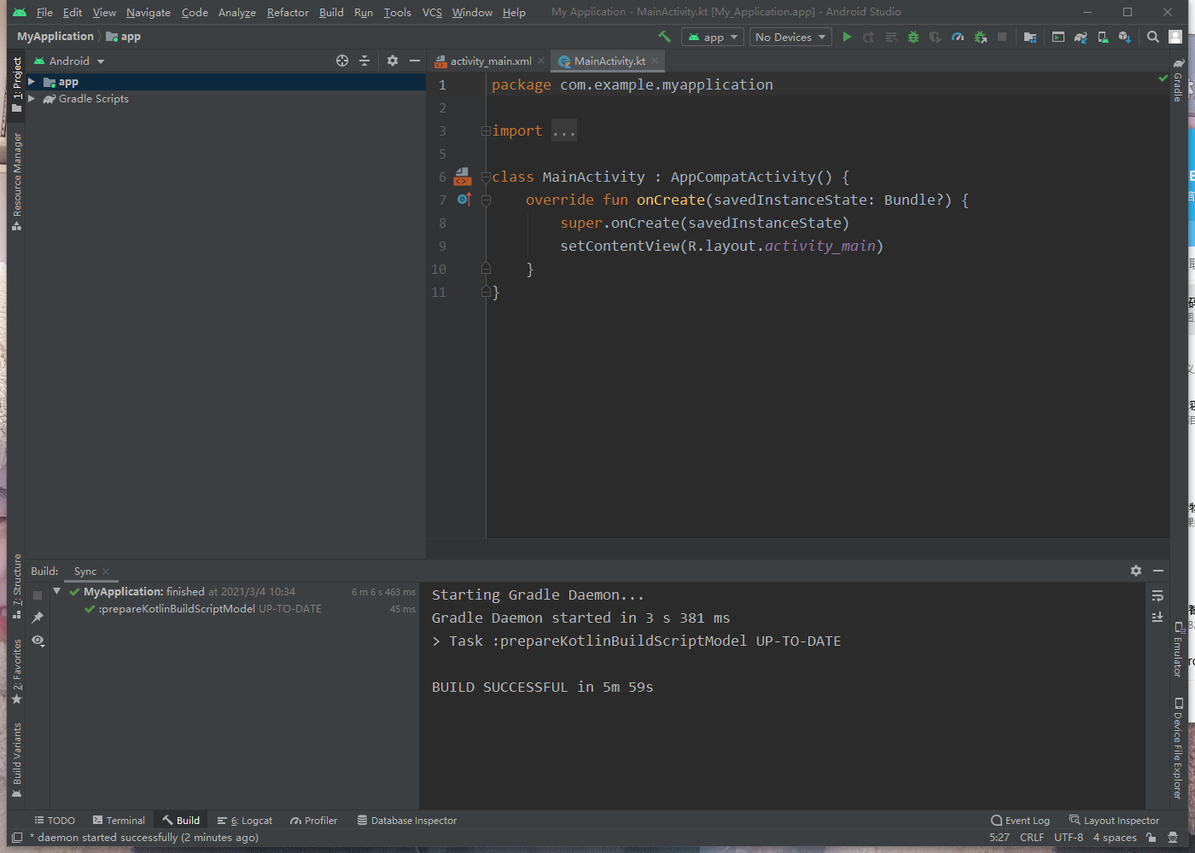Fold the onCreate function on line 7
This screenshot has width=1195, height=853.
[x=486, y=200]
